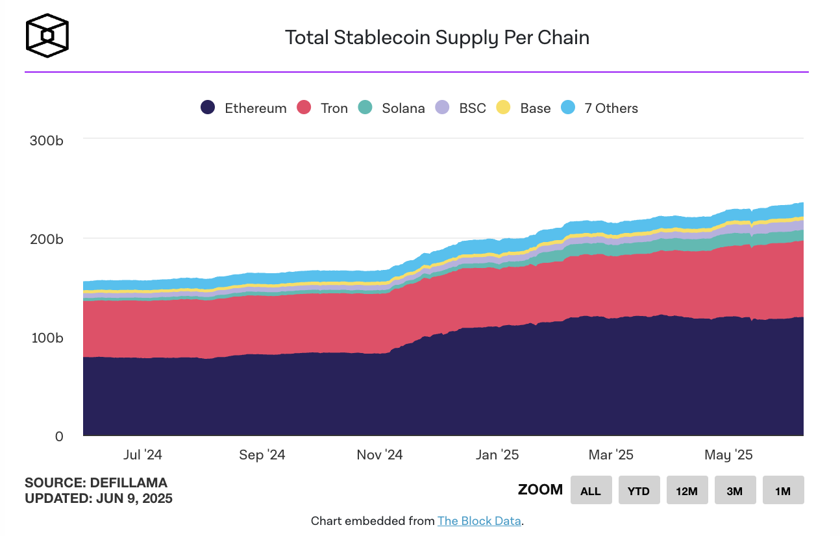Click the chart title text

437,38
